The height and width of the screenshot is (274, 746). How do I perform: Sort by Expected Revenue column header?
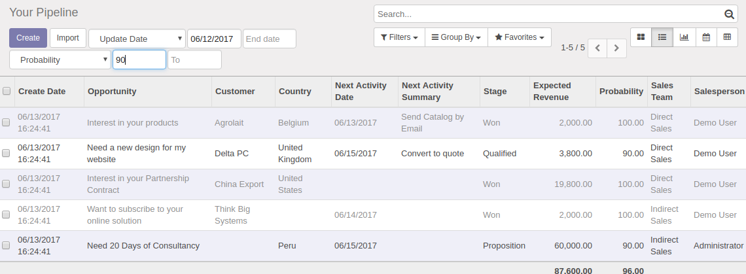pyautogui.click(x=552, y=92)
